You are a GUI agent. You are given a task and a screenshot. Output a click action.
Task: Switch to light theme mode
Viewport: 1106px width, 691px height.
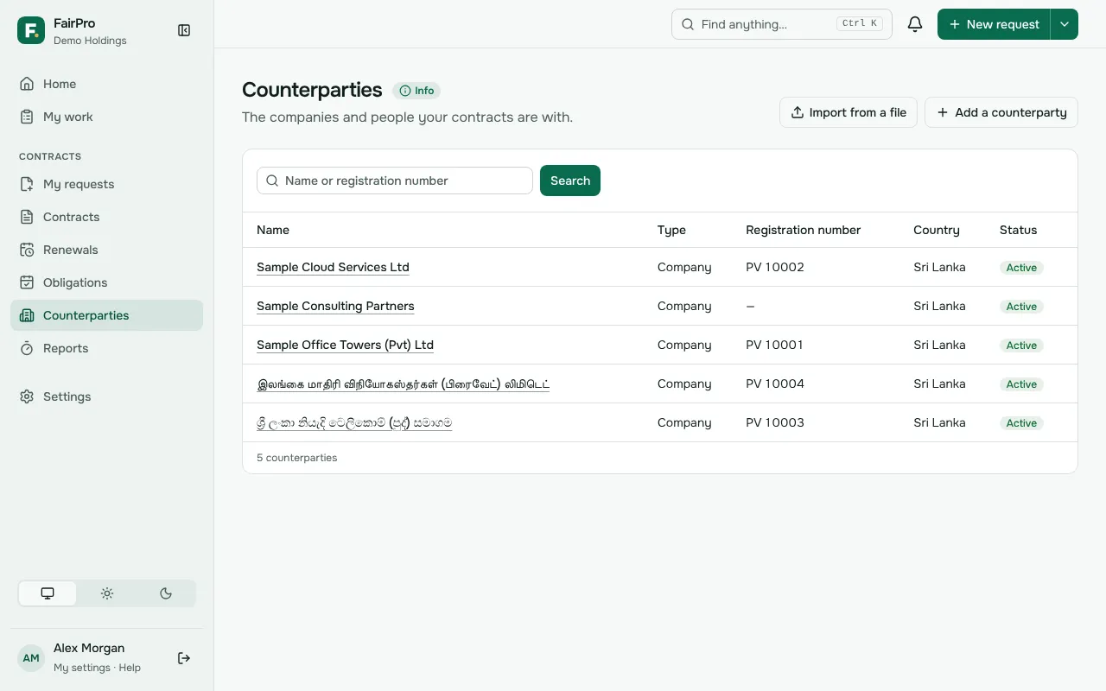[x=107, y=593]
